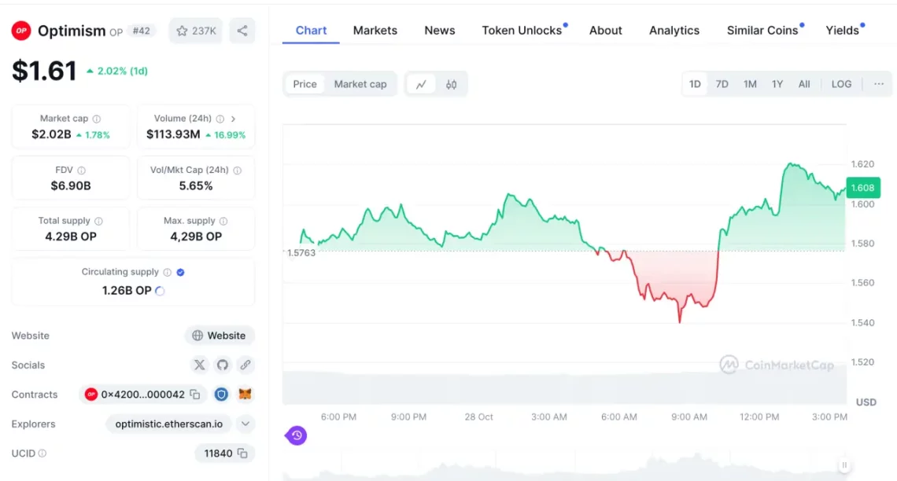Open the GitHub social icon

[223, 365]
